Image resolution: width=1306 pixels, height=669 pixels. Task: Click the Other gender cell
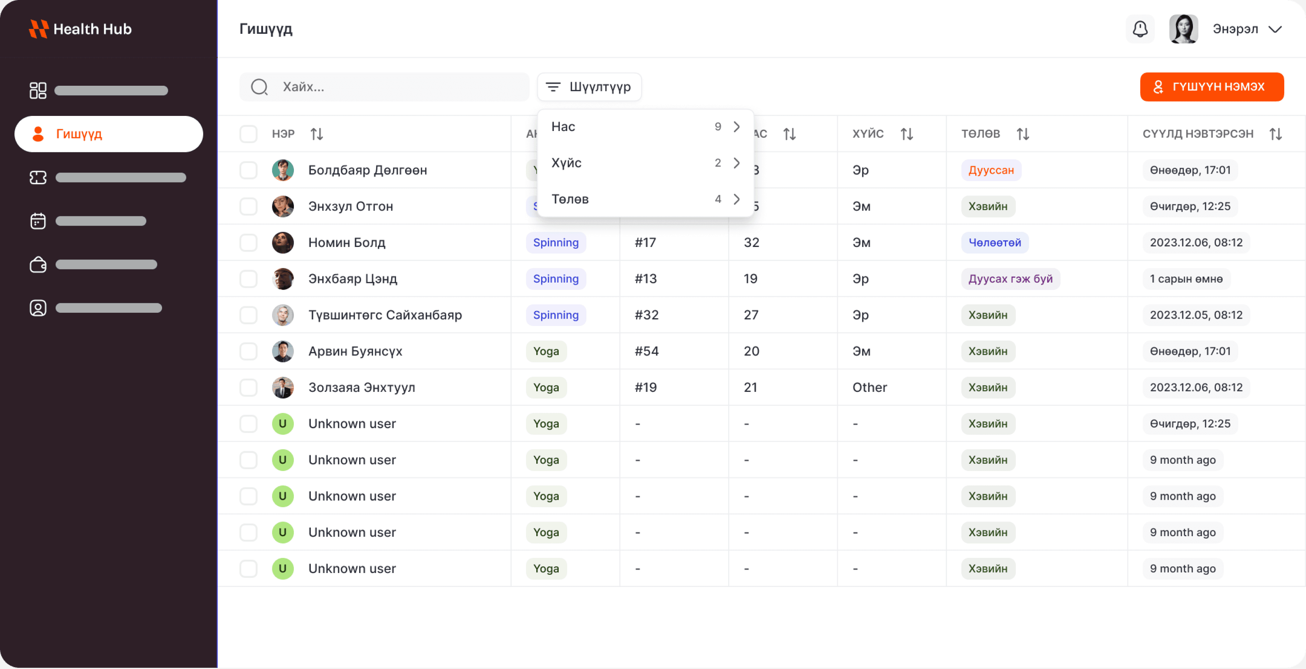[870, 387]
